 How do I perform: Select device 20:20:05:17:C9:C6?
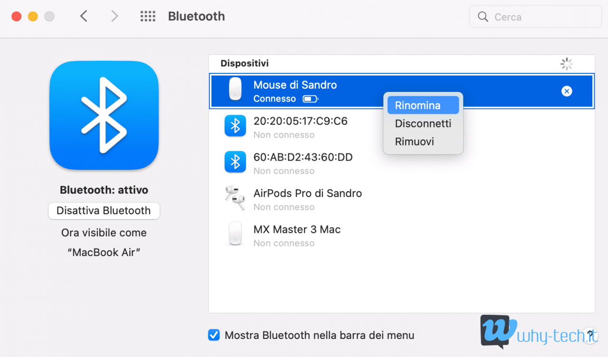tap(402, 127)
